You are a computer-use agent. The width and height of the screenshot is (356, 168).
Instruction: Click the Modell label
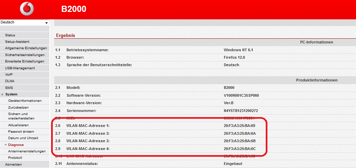74,88
